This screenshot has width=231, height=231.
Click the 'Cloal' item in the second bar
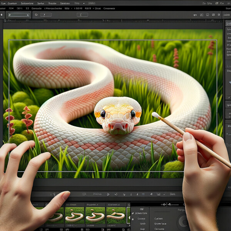[98, 8]
